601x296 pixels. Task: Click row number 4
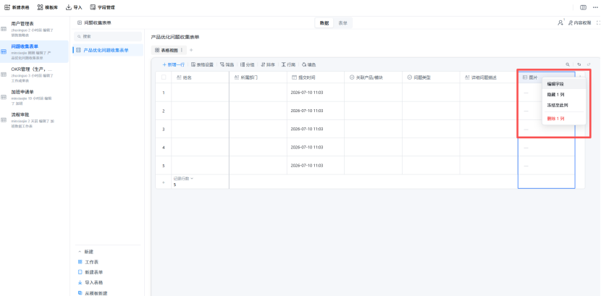164,147
